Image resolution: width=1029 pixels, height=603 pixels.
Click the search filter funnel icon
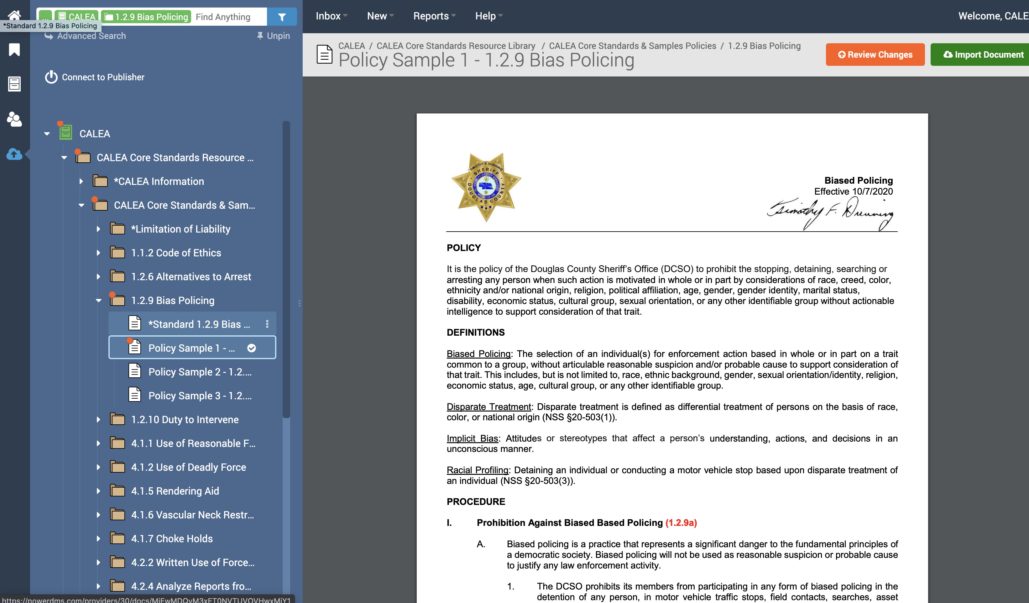282,17
